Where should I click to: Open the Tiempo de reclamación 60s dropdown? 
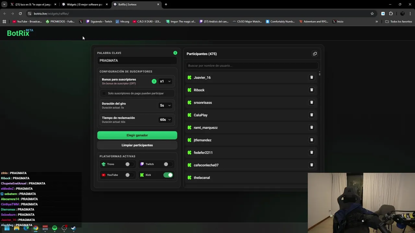point(165,119)
